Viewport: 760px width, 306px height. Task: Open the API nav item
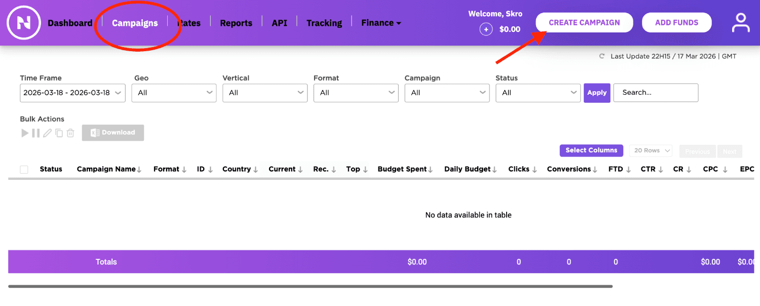tap(280, 23)
